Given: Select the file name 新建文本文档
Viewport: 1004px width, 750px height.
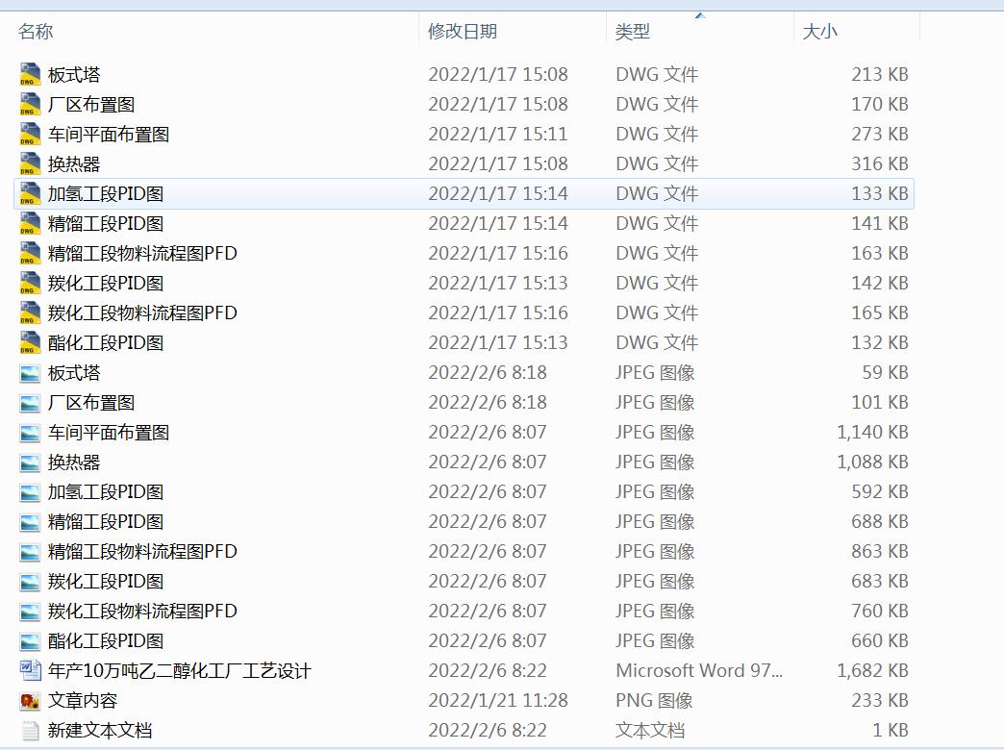Looking at the screenshot, I should pos(100,730).
